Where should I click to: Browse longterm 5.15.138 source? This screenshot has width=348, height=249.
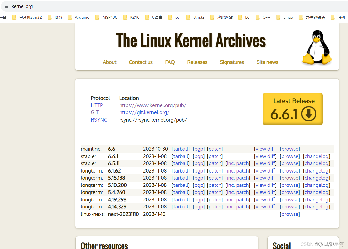pos(290,178)
